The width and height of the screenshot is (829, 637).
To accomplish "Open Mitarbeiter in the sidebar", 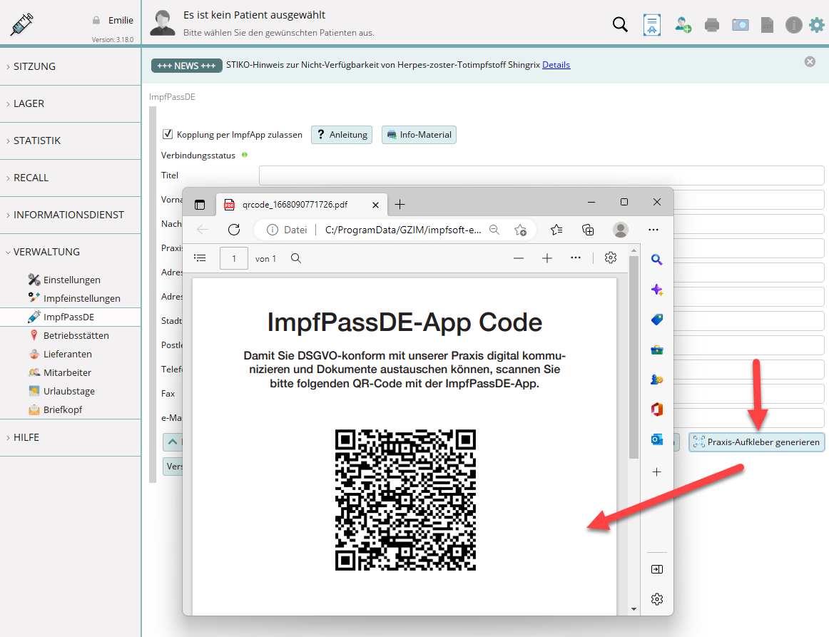I will pyautogui.click(x=67, y=372).
